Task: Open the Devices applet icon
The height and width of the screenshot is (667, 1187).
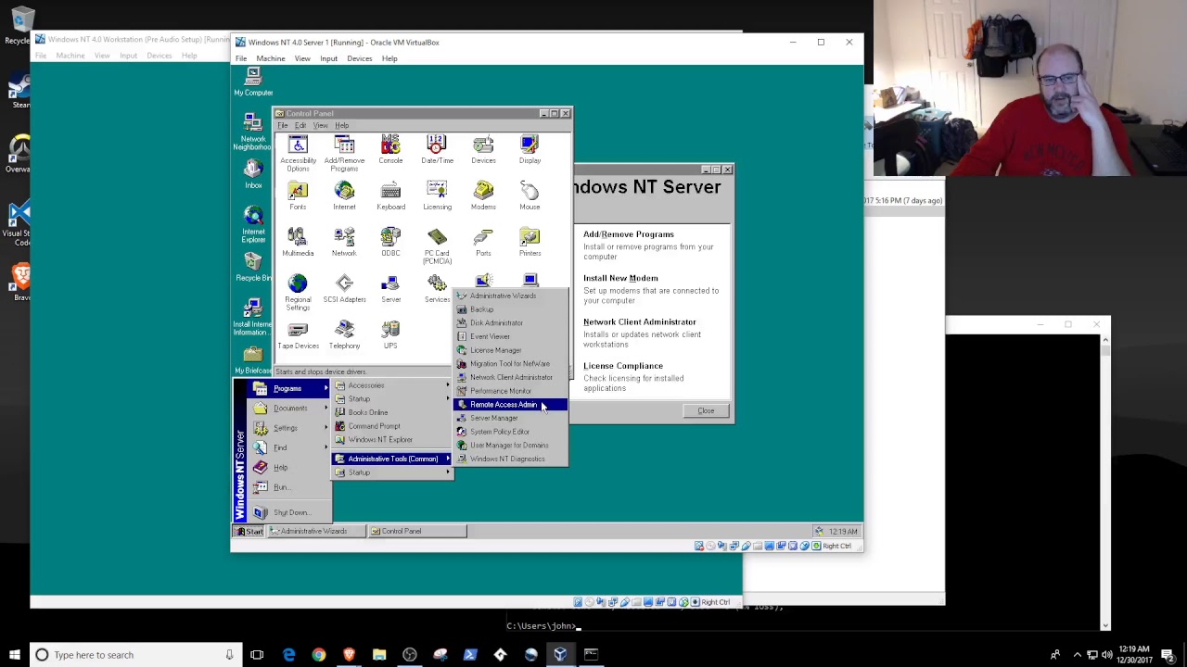Action: click(x=483, y=149)
